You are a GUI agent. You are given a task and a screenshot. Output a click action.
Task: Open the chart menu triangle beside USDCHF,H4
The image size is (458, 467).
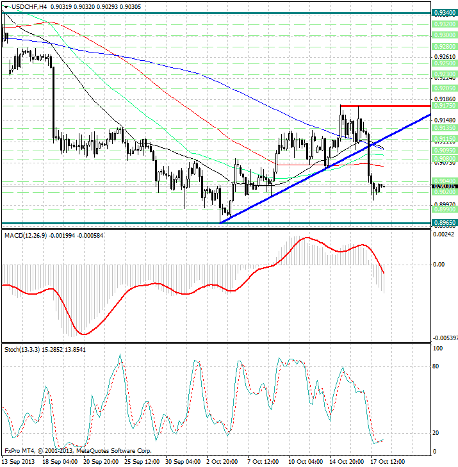(x=6, y=7)
